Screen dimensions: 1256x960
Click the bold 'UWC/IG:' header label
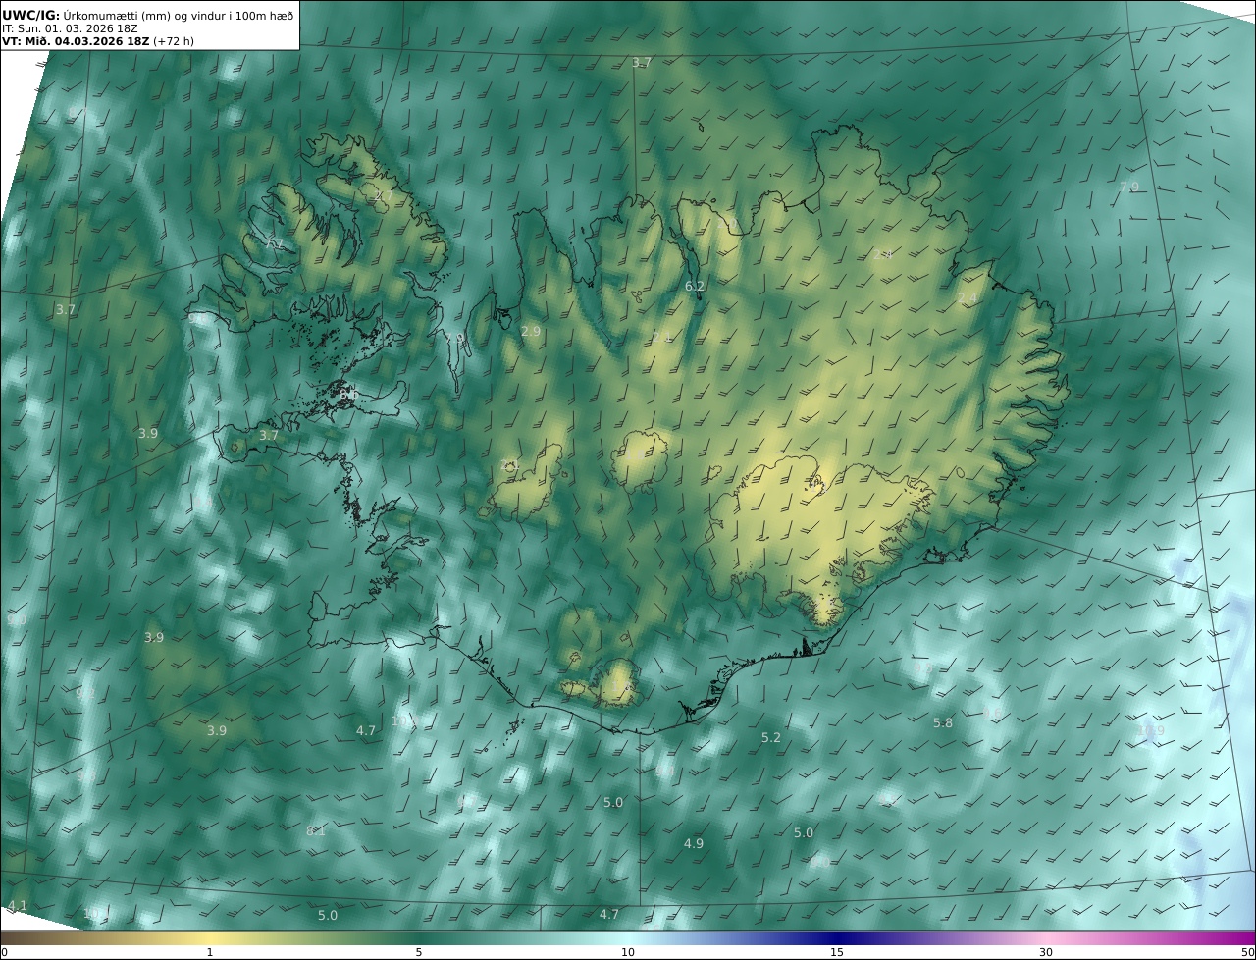point(31,15)
